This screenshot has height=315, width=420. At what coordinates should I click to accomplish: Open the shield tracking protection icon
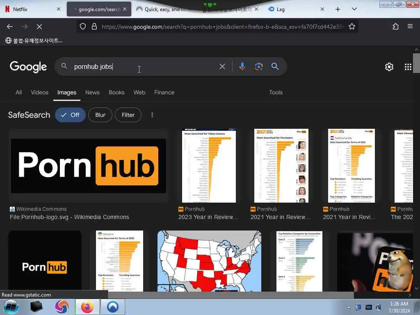[x=83, y=27]
